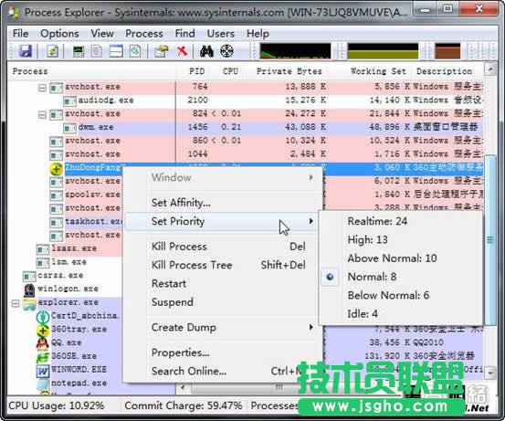Click the physical memory graph in toolbar

[447, 51]
